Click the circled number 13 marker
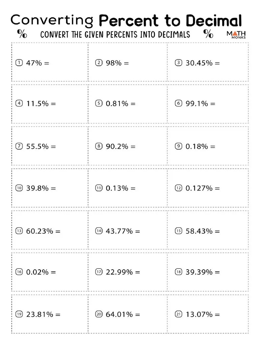 (x=19, y=231)
